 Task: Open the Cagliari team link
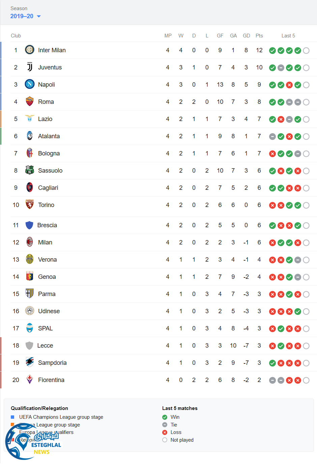click(x=48, y=188)
